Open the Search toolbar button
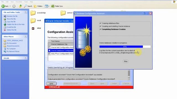The width and height of the screenshot is (177, 99). (x=28, y=6)
